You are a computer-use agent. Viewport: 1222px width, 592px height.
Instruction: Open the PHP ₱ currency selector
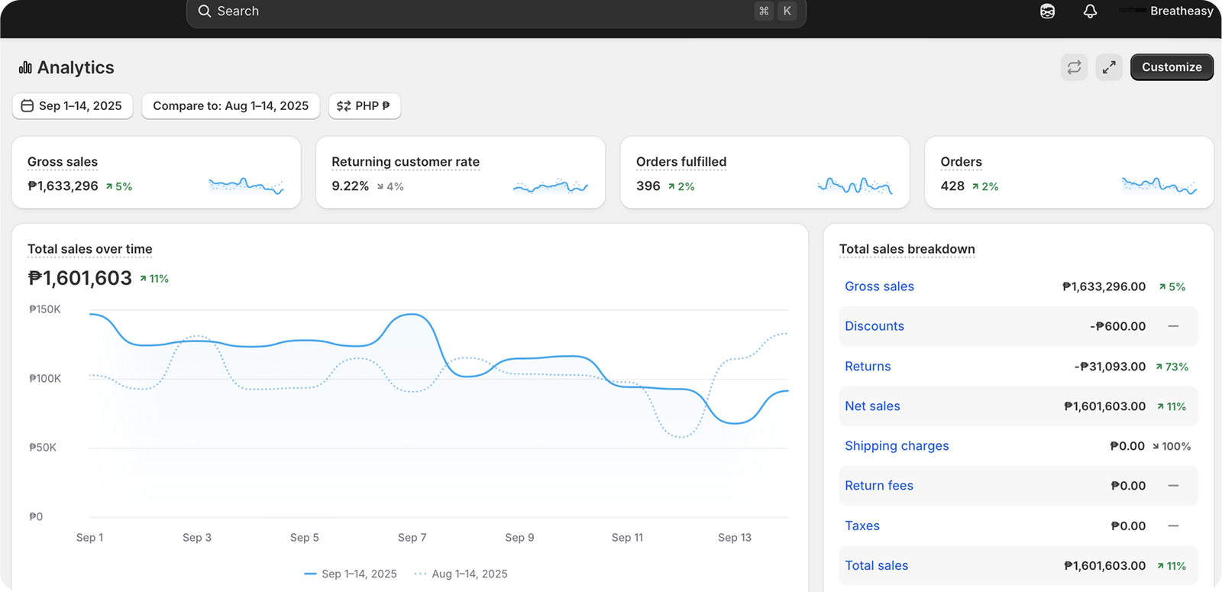[365, 106]
